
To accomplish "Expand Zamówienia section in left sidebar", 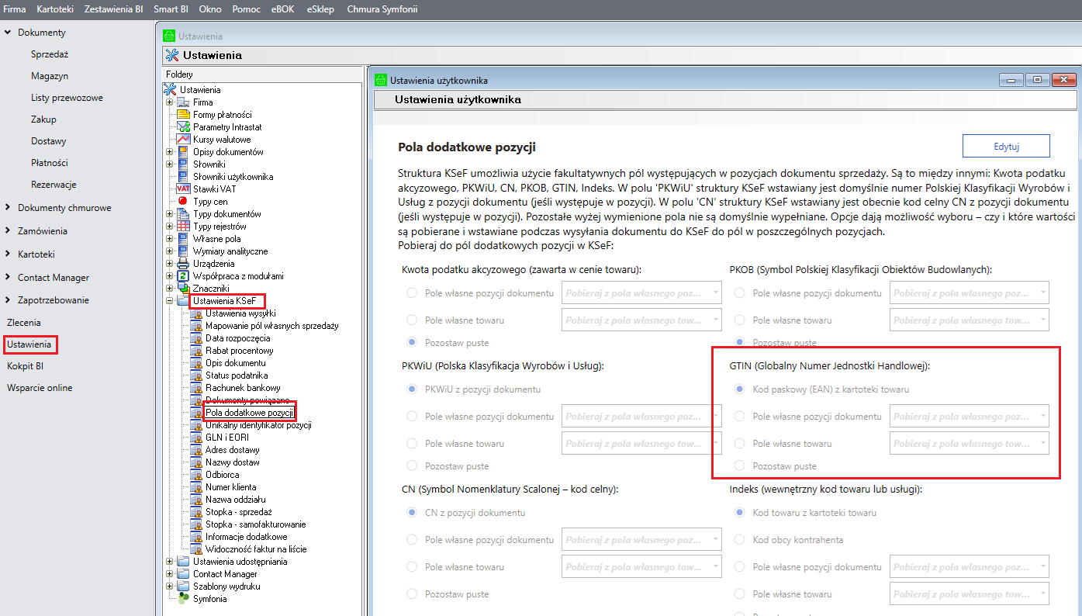I will click(43, 231).
